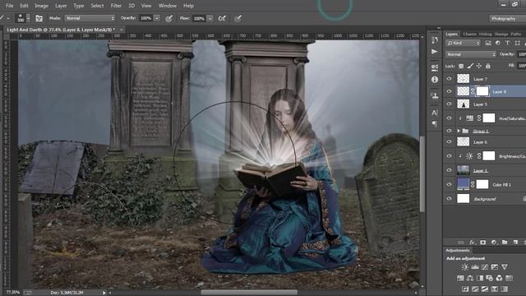
Task: Open the Layer menu
Action: tap(61, 6)
